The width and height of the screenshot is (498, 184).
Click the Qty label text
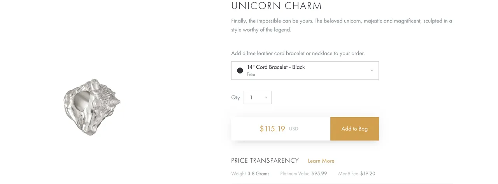[x=235, y=97]
